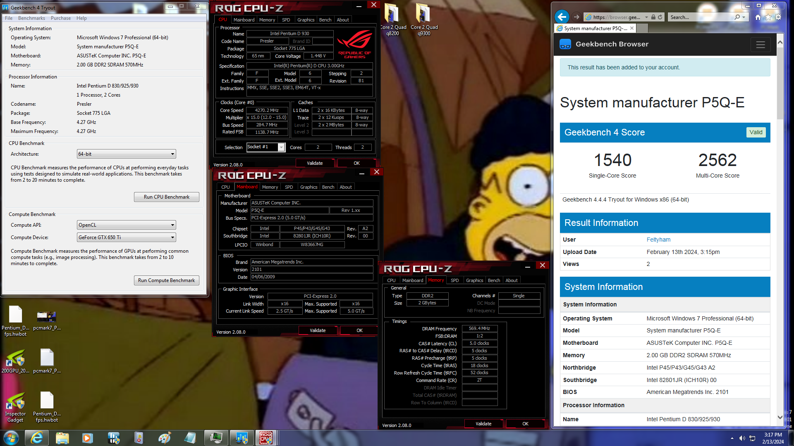Screen dimensions: 794x446
Task: Launch Windows Media Player from taskbar
Action: pyautogui.click(x=87, y=438)
